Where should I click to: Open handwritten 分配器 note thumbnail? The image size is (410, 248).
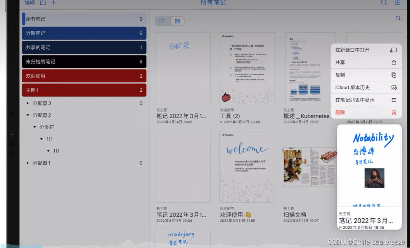[x=183, y=68]
